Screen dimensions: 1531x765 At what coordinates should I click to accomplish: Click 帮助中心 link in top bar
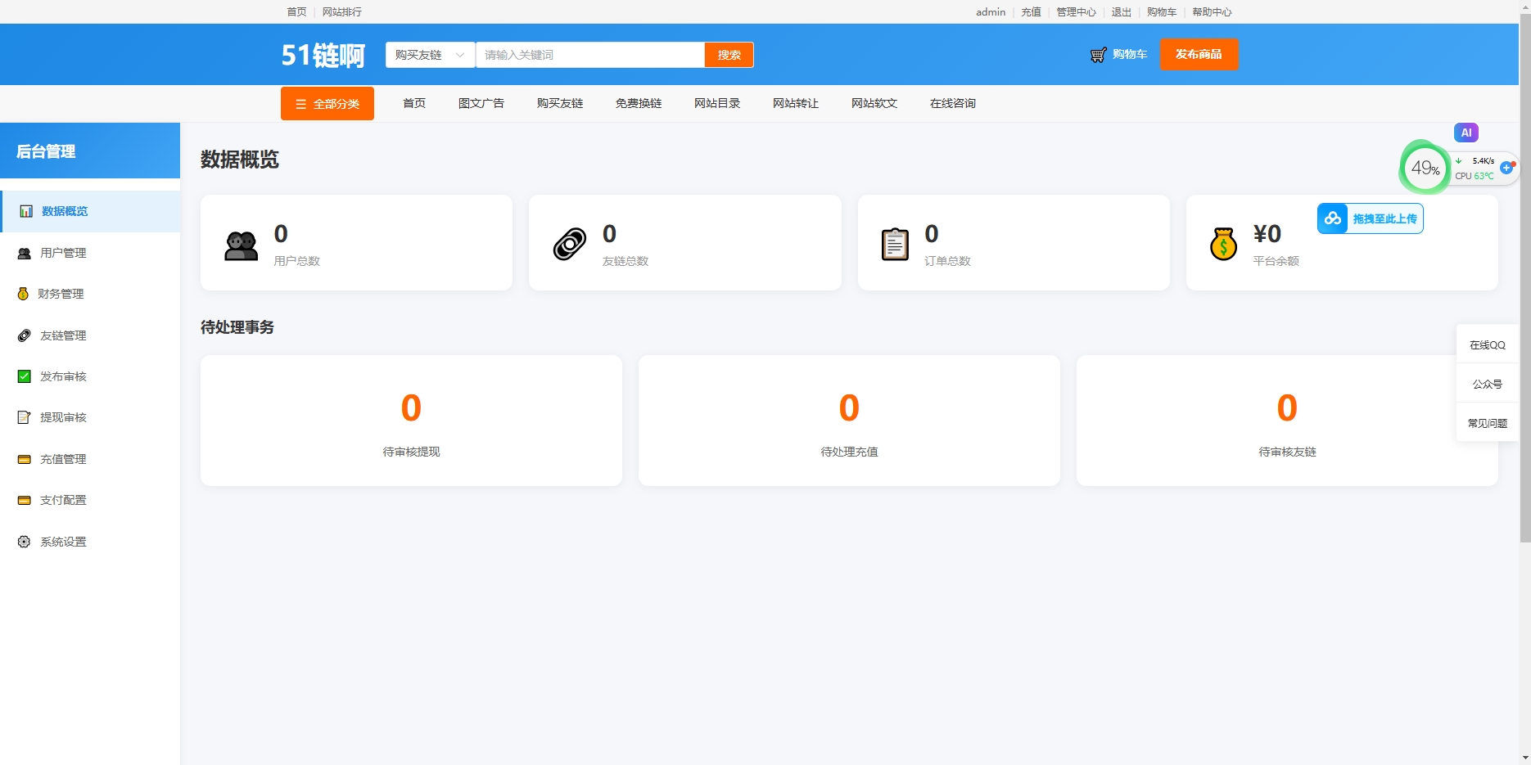tap(1212, 11)
